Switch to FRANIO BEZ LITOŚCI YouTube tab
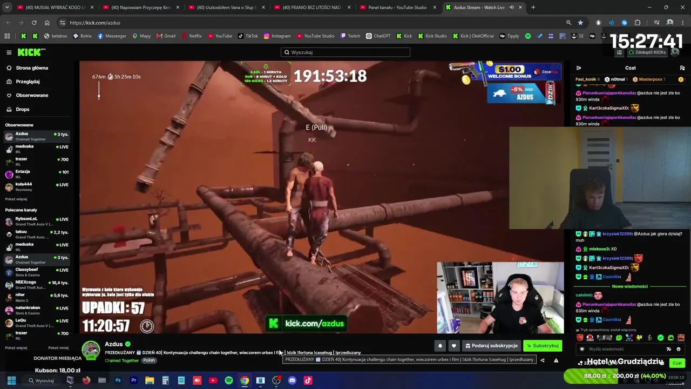 click(311, 8)
